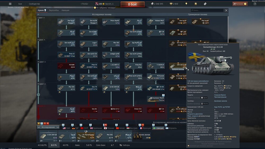Select the T-54 vehicle
Screen dimensions: 265x149
click(x=156, y=110)
